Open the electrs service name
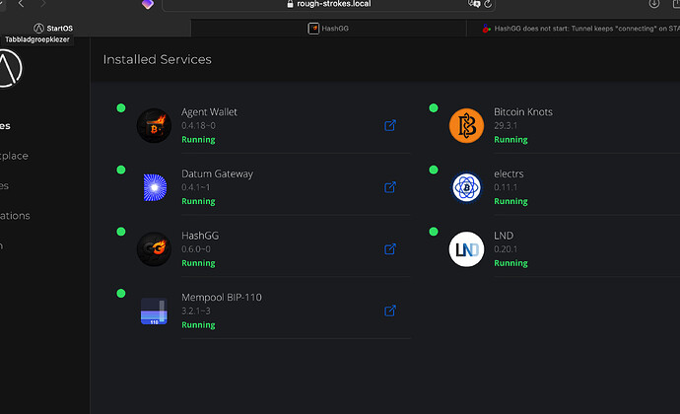Screen dimensions: 680x414 509,173
